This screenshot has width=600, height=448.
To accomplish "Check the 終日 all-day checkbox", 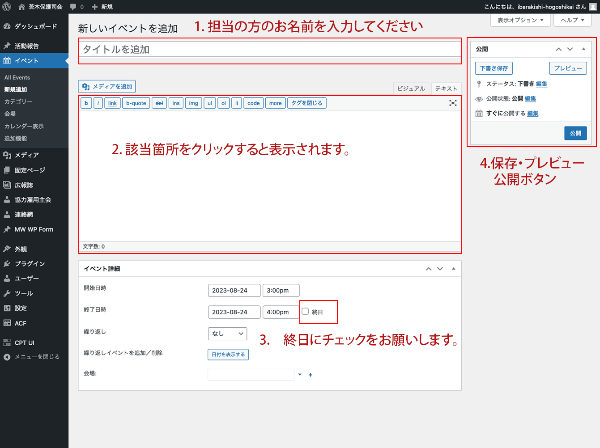I will 305,312.
